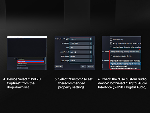Image resolution: width=150 pixels, height=113 pixels.
Task: Enable Use hardware decoding when available
Action: [111, 47]
